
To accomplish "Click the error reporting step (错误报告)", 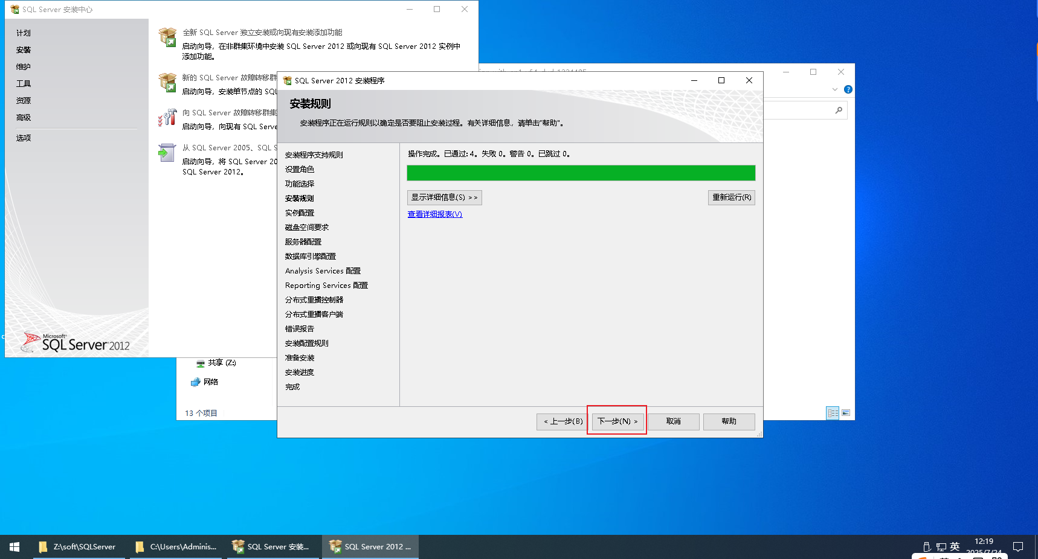I will tap(300, 329).
